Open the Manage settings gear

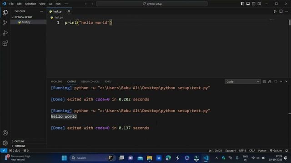pyautogui.click(x=5, y=143)
